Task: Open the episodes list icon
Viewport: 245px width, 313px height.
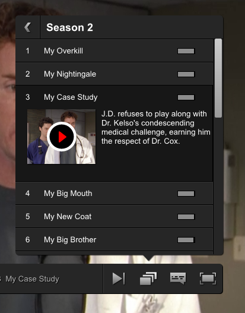Action: (148, 279)
